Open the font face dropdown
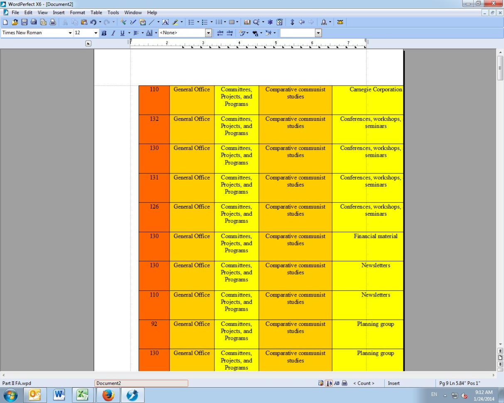Viewport: 504px width, 403px height. (71, 32)
